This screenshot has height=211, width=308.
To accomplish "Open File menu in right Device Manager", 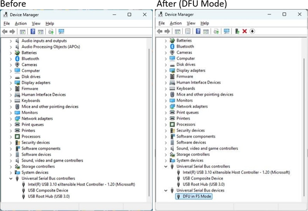I will [x=161, y=23].
